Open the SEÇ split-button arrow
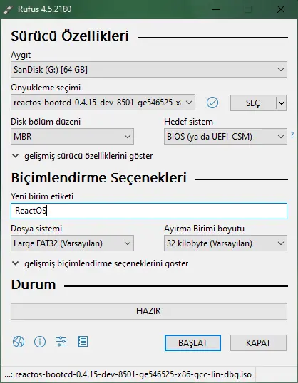Viewport: 298px width, 383px height. click(x=282, y=103)
